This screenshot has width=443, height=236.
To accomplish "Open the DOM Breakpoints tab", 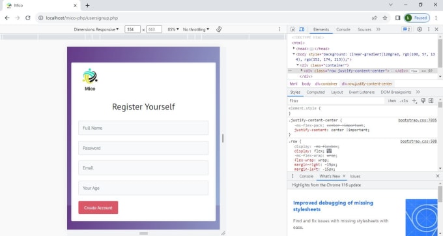I will 396,92.
